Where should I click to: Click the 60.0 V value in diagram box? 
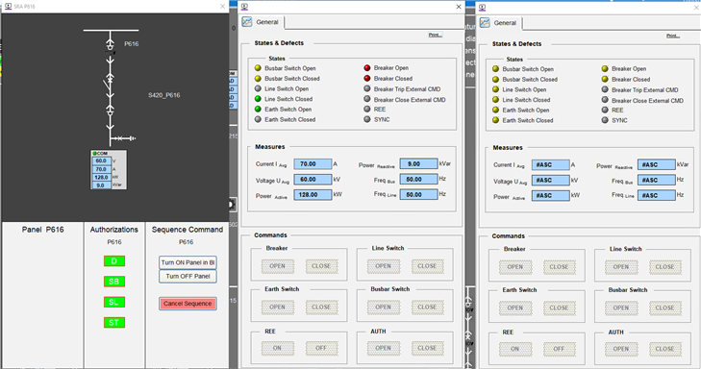[102, 160]
